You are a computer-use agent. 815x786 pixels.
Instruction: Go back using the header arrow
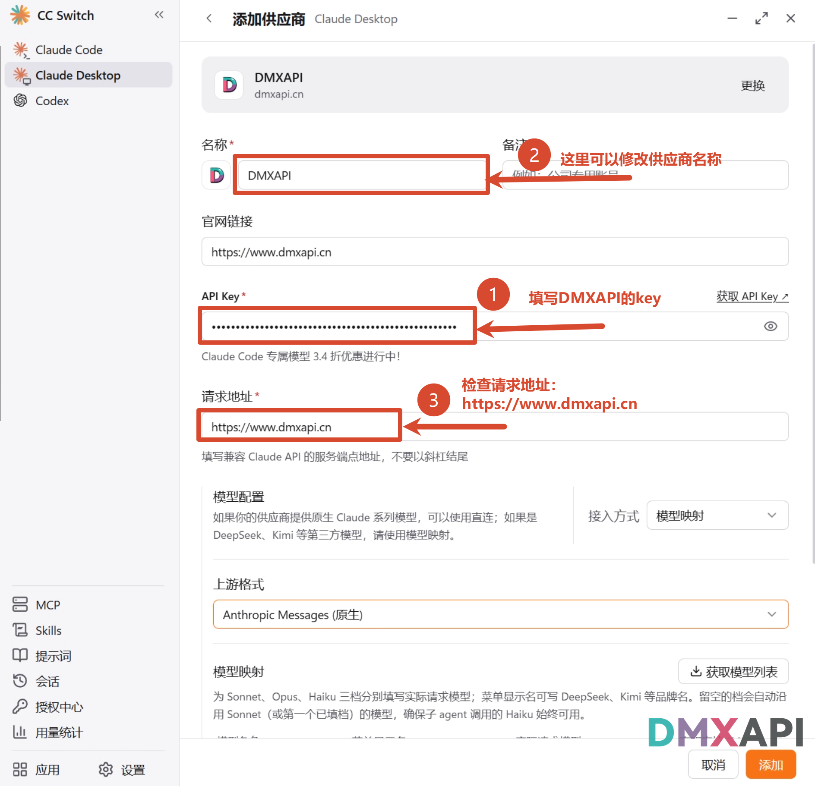point(209,19)
